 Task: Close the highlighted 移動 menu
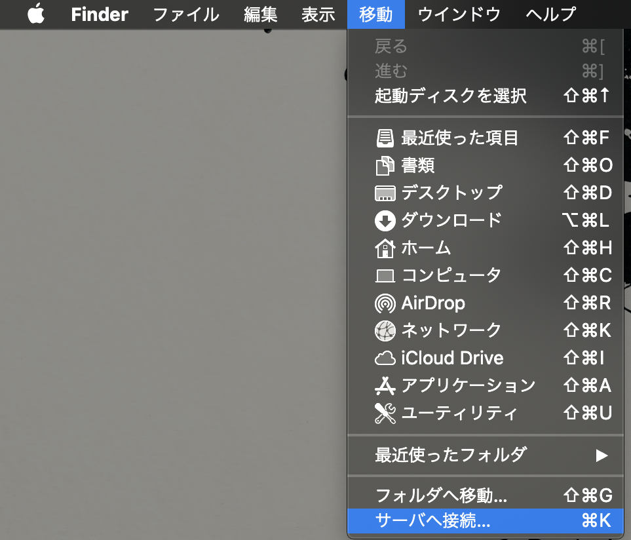(x=376, y=14)
